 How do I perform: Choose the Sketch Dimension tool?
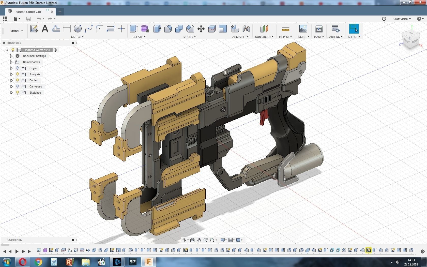click(67, 29)
